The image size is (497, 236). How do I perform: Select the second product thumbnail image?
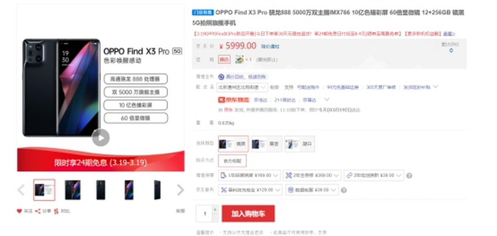coord(72,190)
